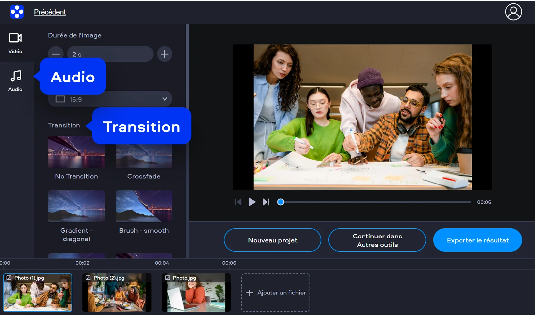Select the No Transition thumbnail
This screenshot has width=535, height=316.
tap(76, 153)
